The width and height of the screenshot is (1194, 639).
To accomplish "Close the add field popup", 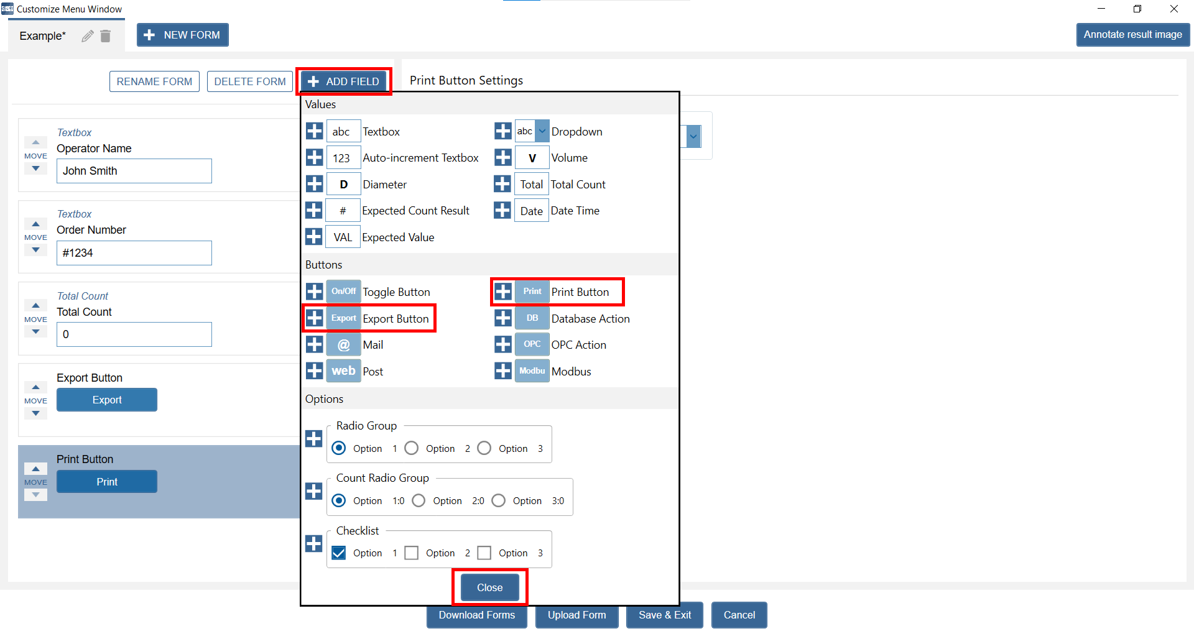I will click(489, 587).
